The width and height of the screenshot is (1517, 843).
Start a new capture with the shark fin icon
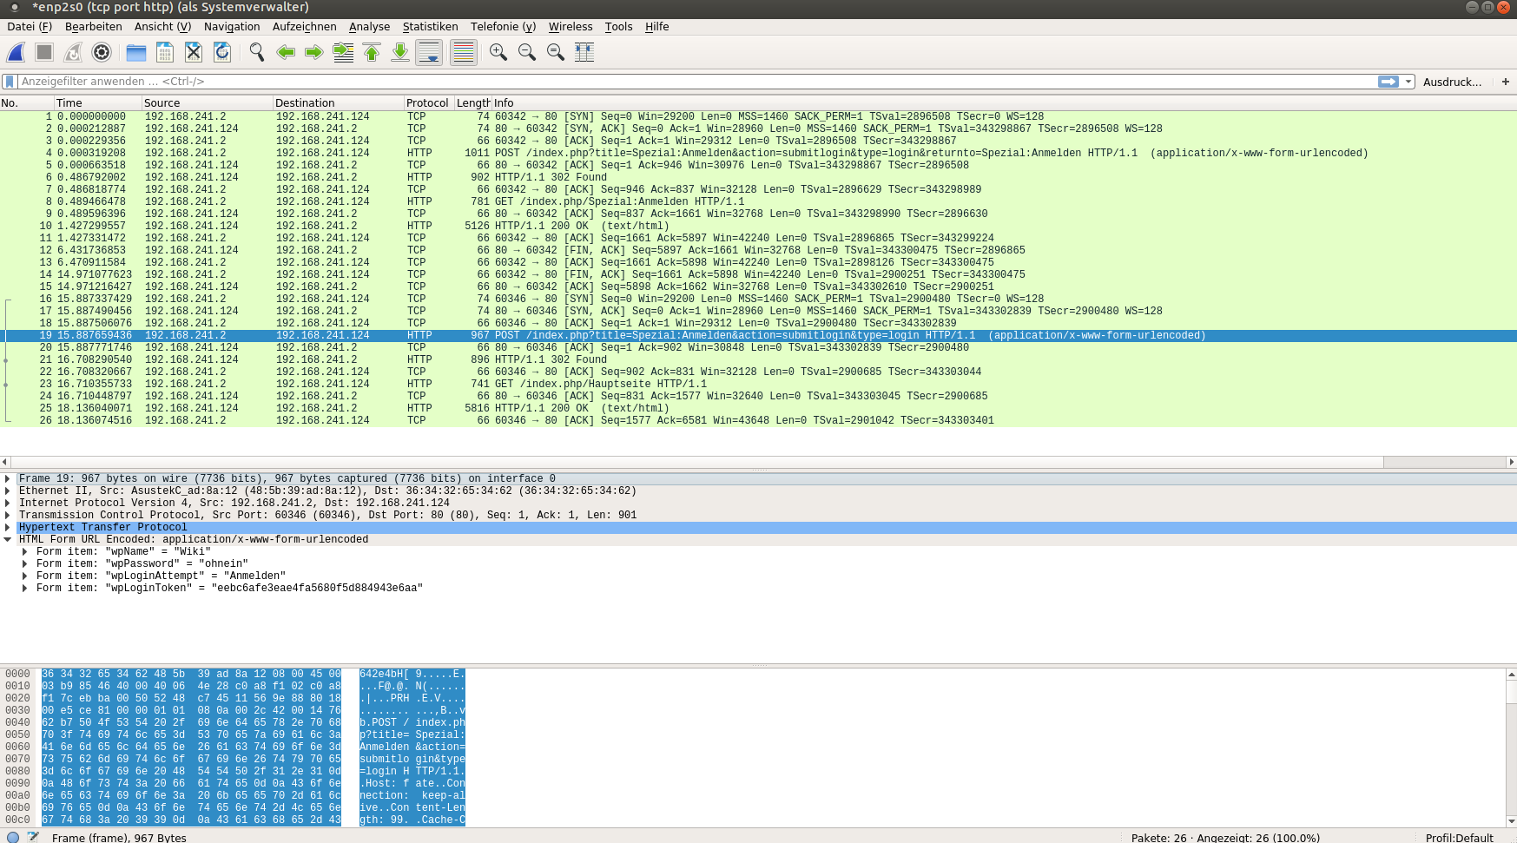coord(16,53)
